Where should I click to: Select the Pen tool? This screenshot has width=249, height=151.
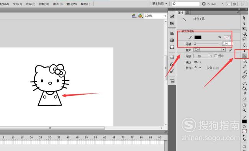244,45
